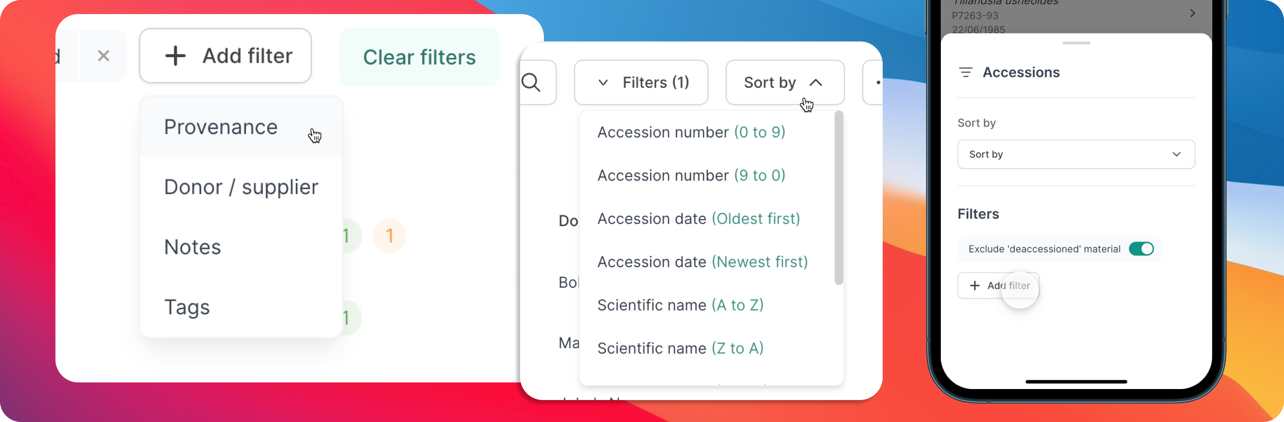Click the filter lines icon beside Accessions
The height and width of the screenshot is (422, 1284).
tap(965, 73)
